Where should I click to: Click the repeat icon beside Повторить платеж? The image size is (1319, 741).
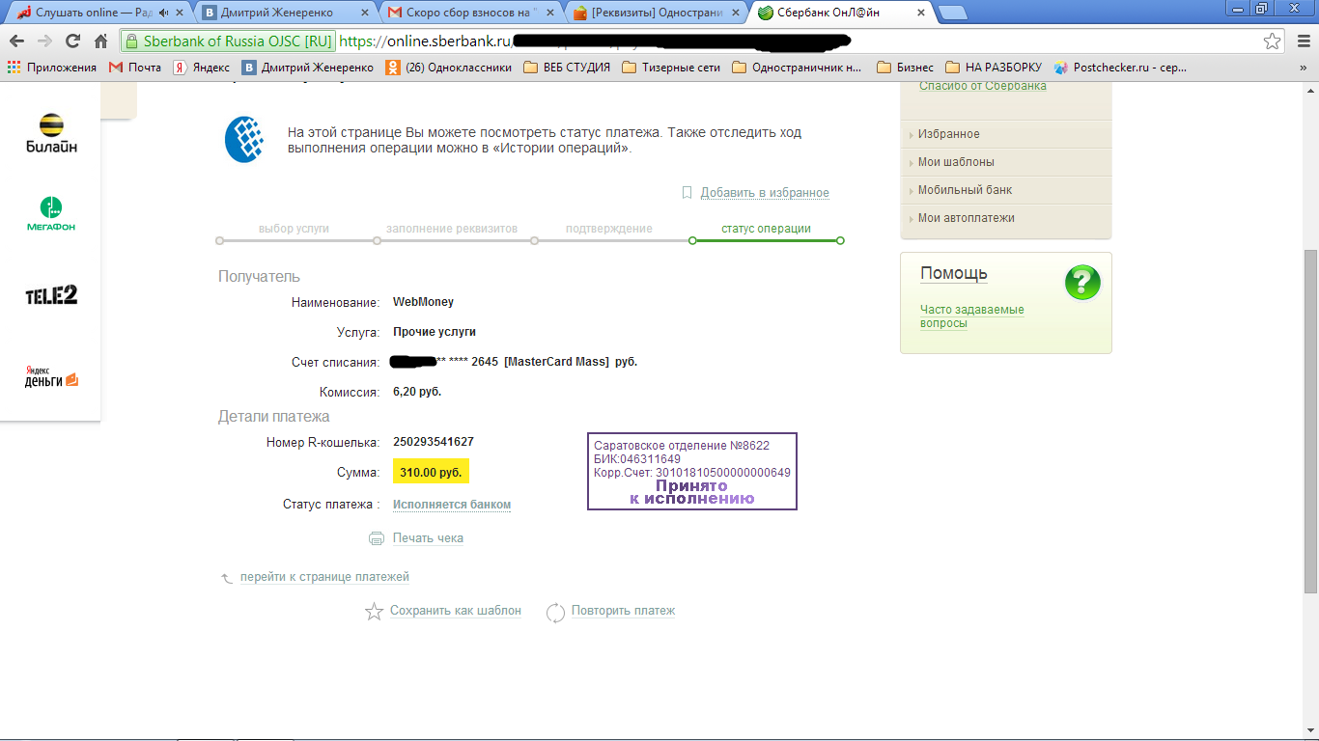click(x=555, y=612)
